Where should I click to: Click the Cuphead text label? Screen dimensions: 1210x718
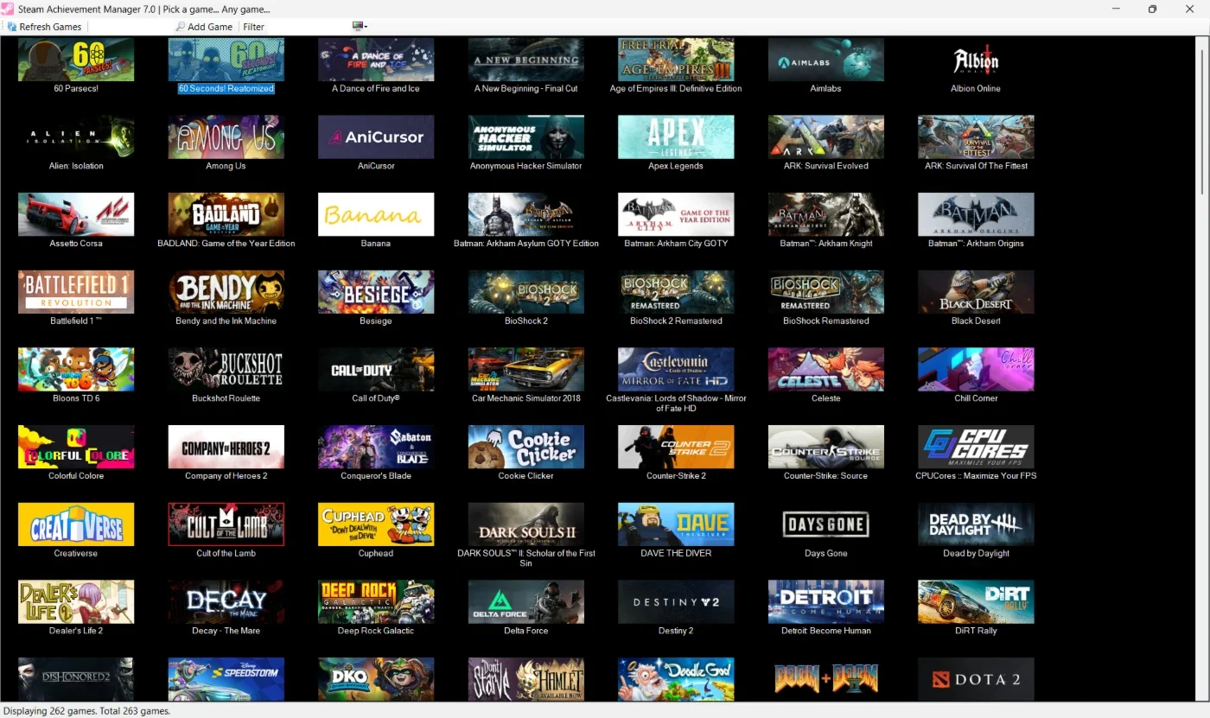(376, 553)
